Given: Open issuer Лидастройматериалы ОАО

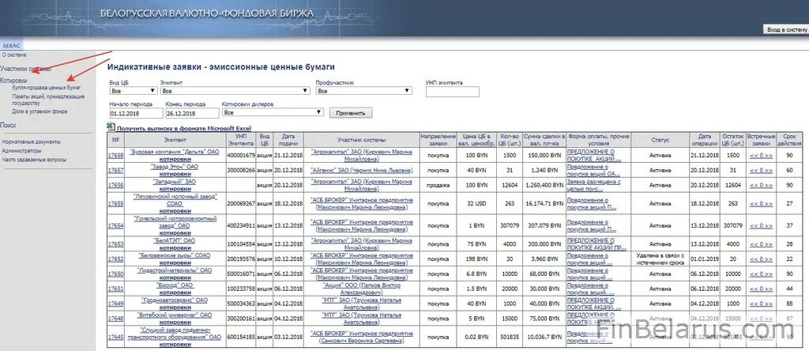Looking at the screenshot, I should tap(175, 270).
